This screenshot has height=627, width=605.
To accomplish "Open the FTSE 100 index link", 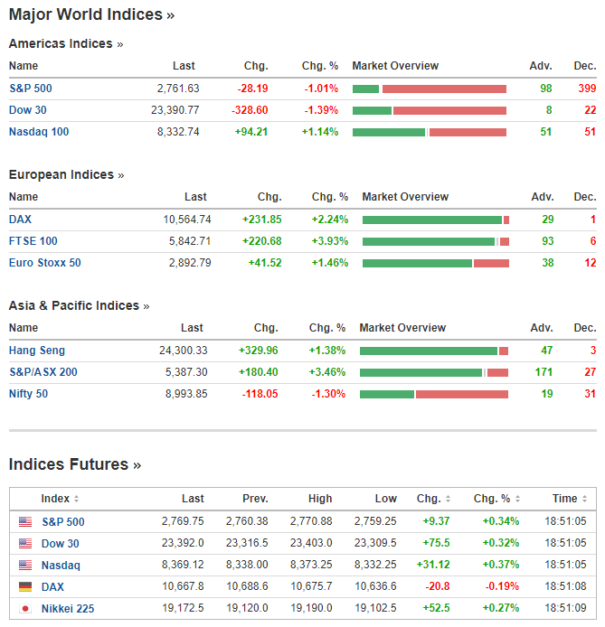I will [33, 241].
